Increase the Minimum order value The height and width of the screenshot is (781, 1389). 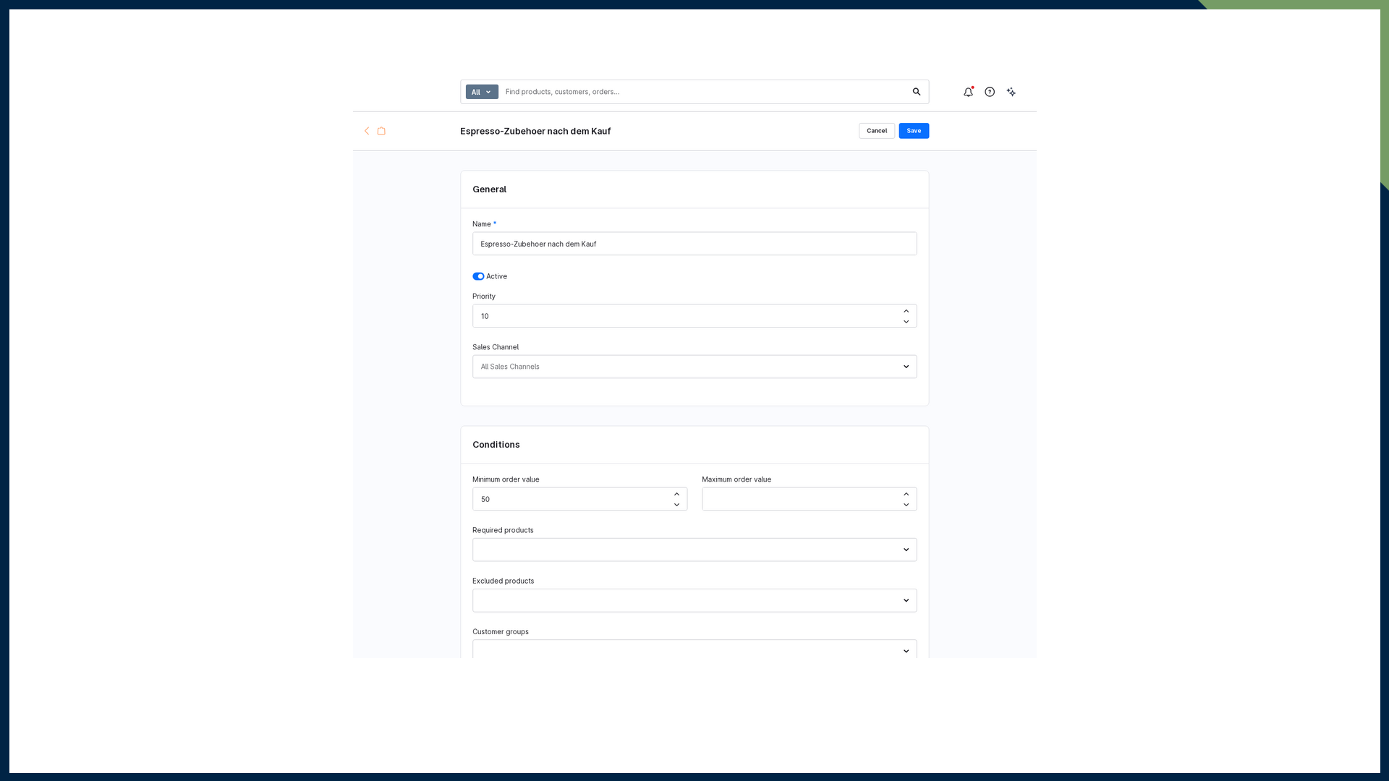tap(676, 494)
